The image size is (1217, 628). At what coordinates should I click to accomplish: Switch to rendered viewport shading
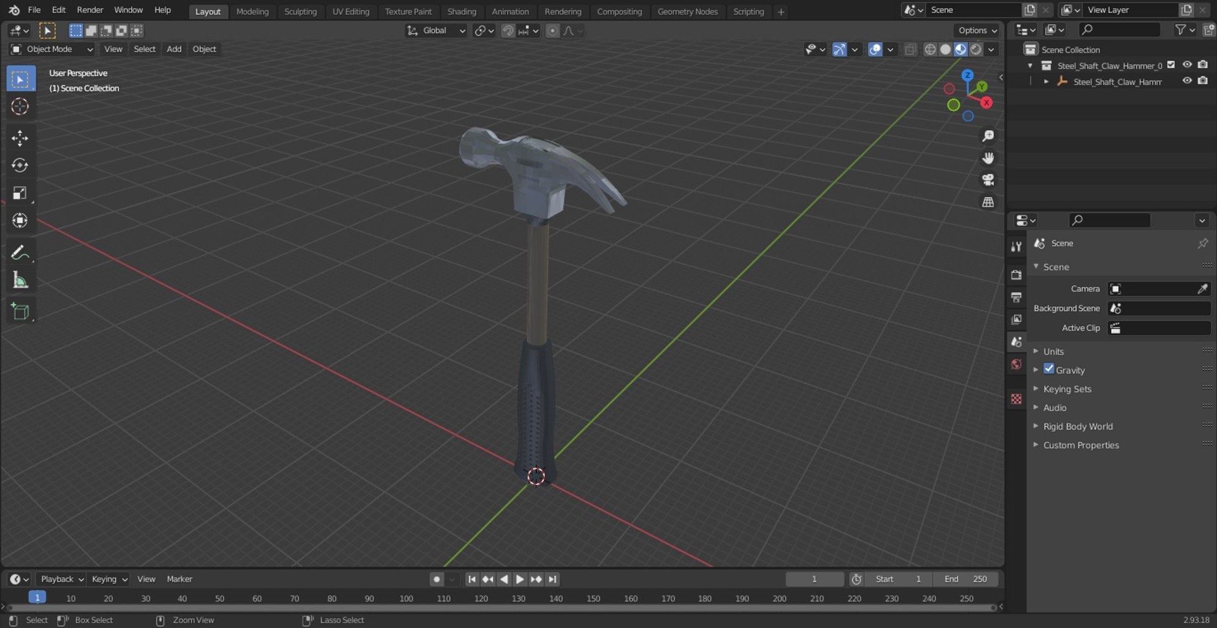(976, 49)
